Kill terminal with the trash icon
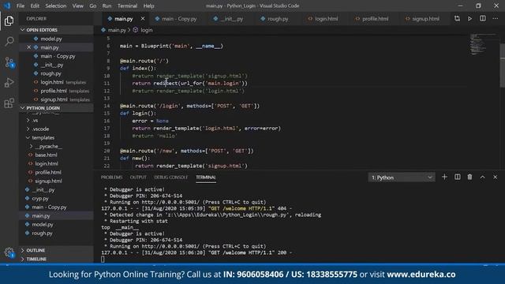The image size is (505, 284). 470,177
